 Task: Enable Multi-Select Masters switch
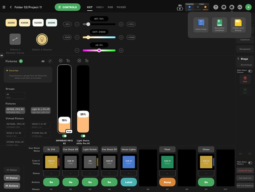tap(250, 163)
